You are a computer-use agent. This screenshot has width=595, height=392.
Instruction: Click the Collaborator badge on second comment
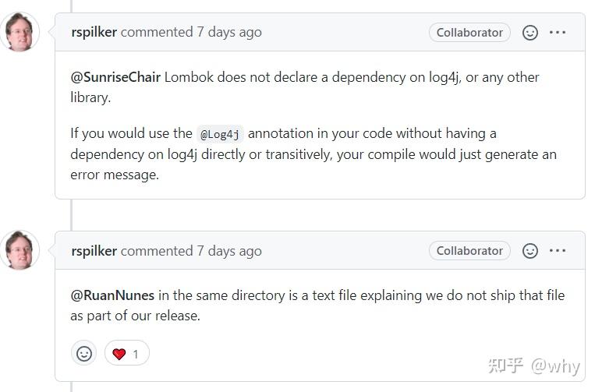point(469,251)
